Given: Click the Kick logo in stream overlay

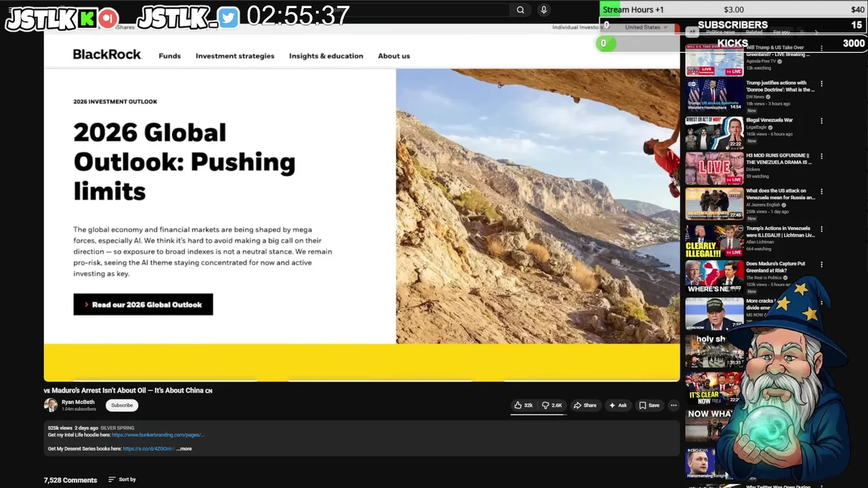Looking at the screenshot, I should pyautogui.click(x=86, y=19).
